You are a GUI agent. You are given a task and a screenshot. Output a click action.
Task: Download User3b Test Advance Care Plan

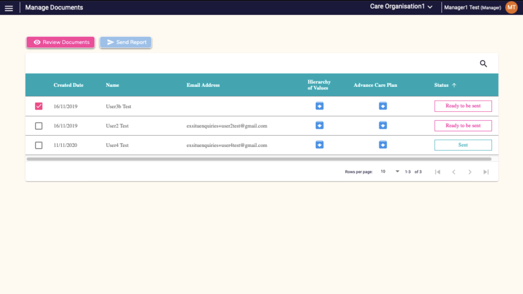383,106
